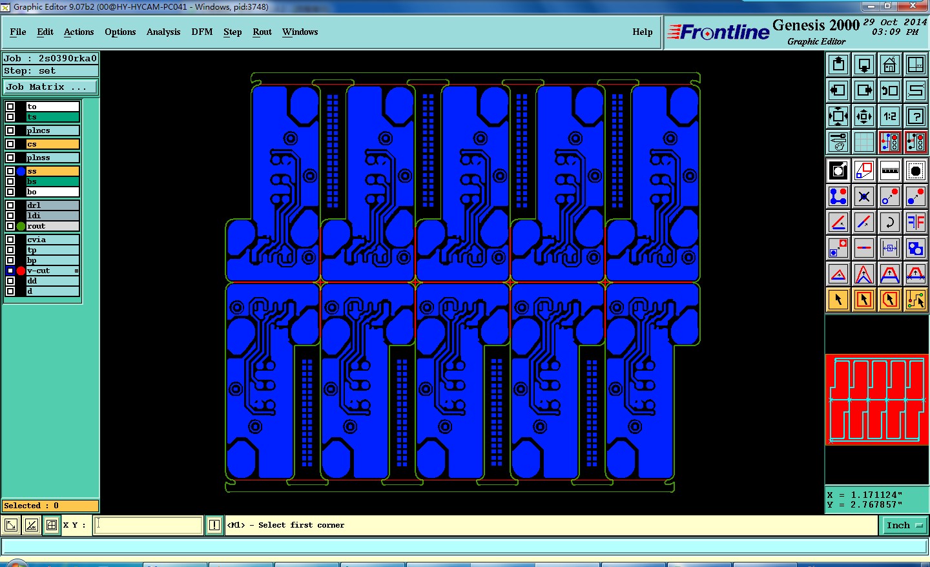Toggle checkbox for layer cs
This screenshot has height=567, width=930.
[10, 144]
